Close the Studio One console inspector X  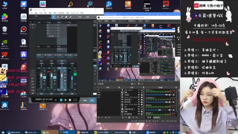31,22
